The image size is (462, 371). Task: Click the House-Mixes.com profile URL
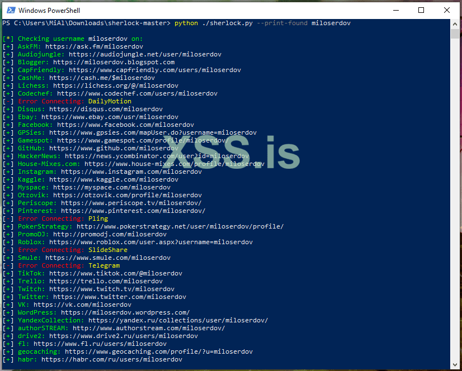[x=175, y=164]
